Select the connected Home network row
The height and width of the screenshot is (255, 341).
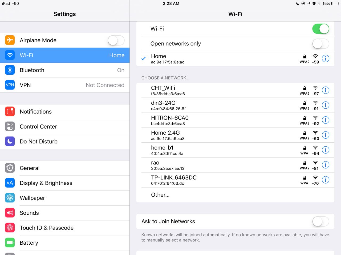tap(235, 58)
